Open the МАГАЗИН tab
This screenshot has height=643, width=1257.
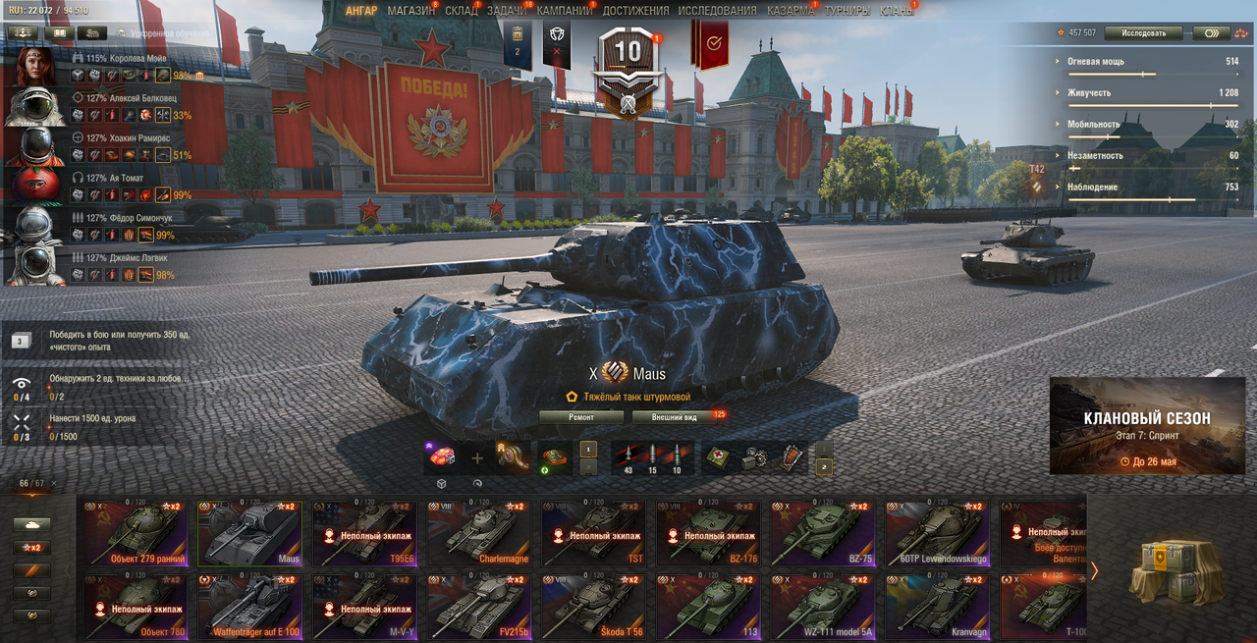[x=411, y=11]
